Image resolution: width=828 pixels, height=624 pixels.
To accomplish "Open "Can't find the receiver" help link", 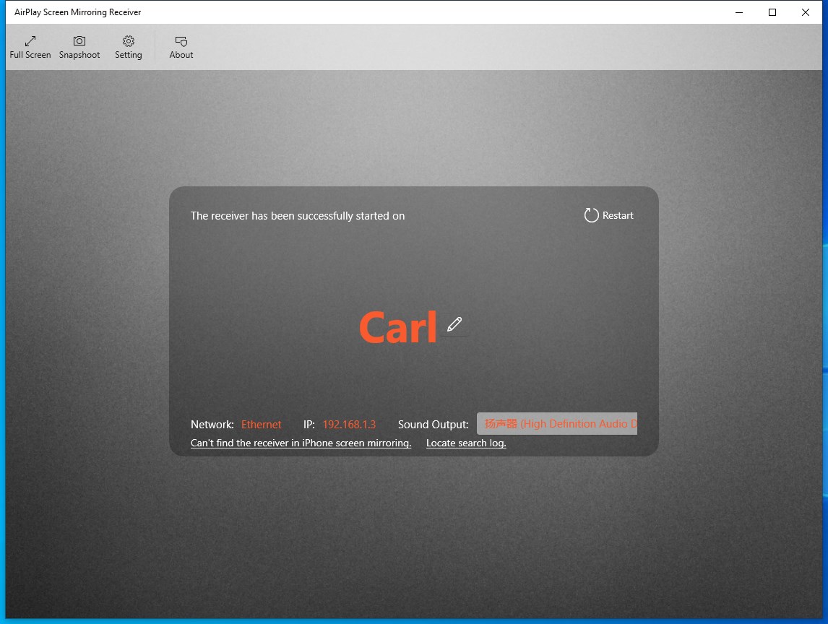I will (x=301, y=443).
